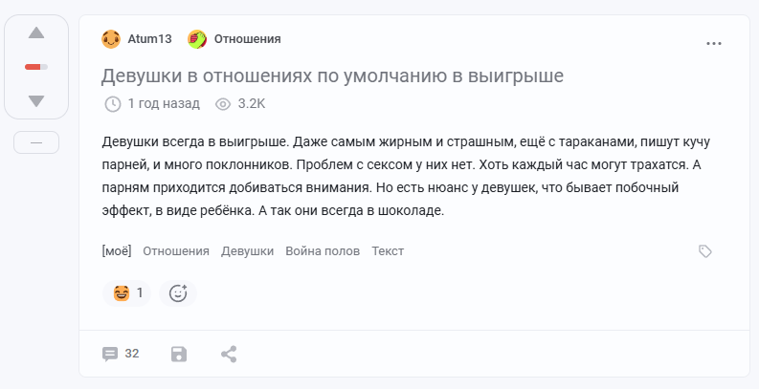Select the Текст tag
Screen dimensions: 759x389
point(388,251)
